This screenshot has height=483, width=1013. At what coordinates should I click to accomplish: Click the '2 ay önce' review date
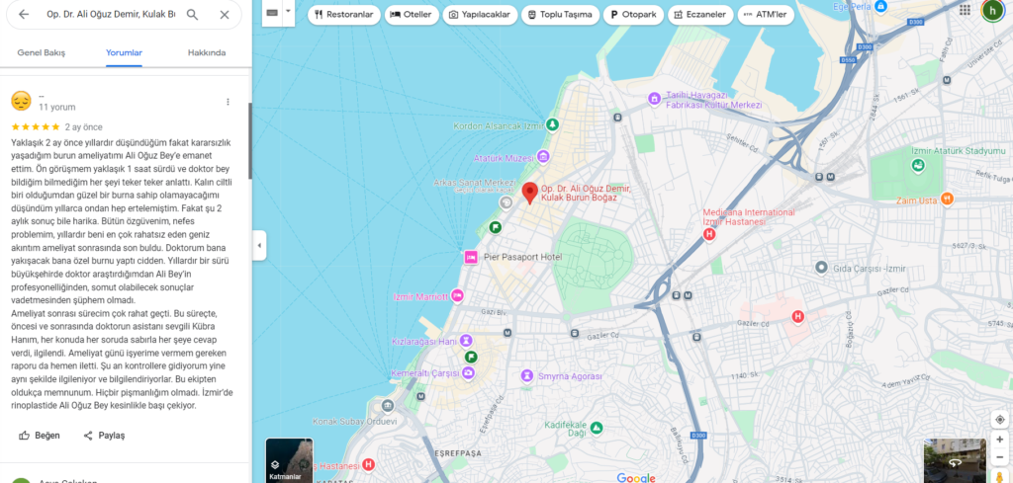(x=83, y=127)
